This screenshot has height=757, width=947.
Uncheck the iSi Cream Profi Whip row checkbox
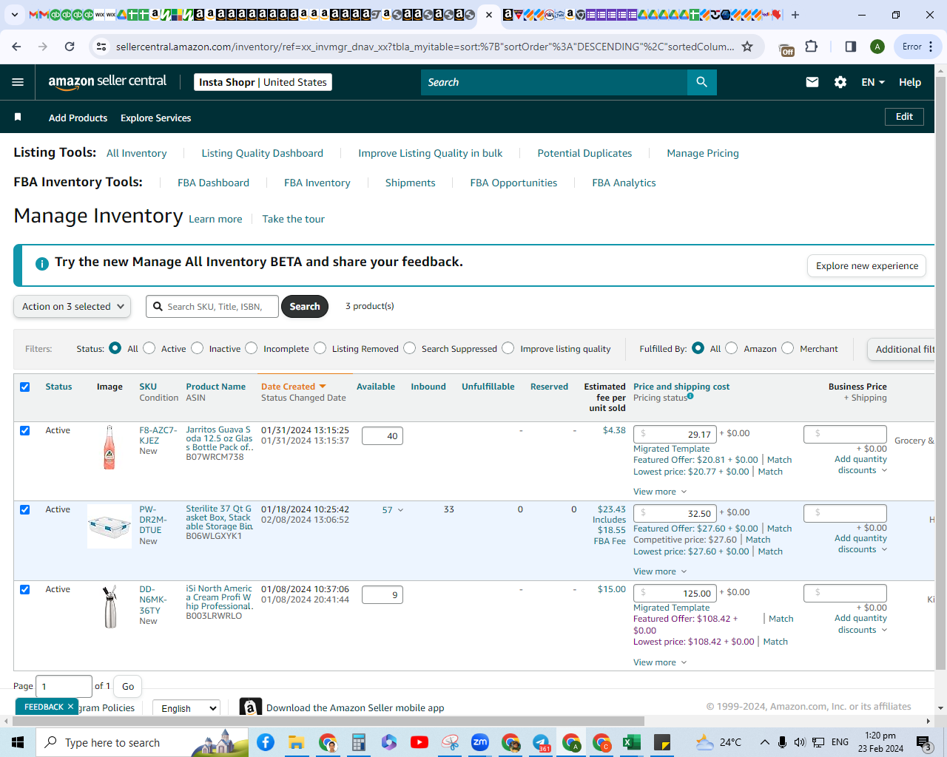25,589
